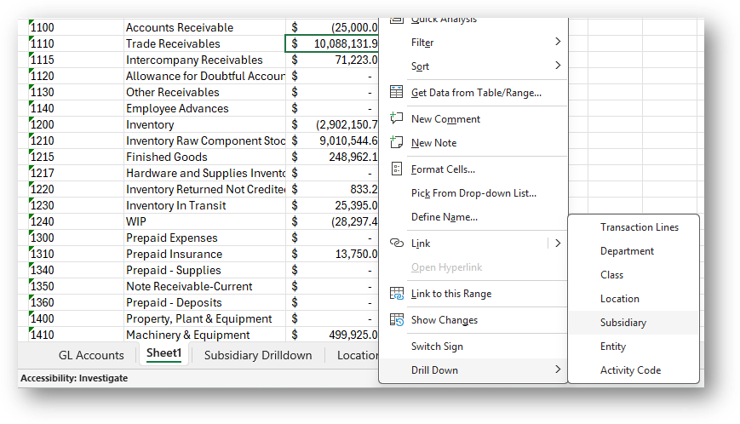Choose Subsidiary from Drill Down submenu
Screen dimensions: 740x424
(x=622, y=323)
